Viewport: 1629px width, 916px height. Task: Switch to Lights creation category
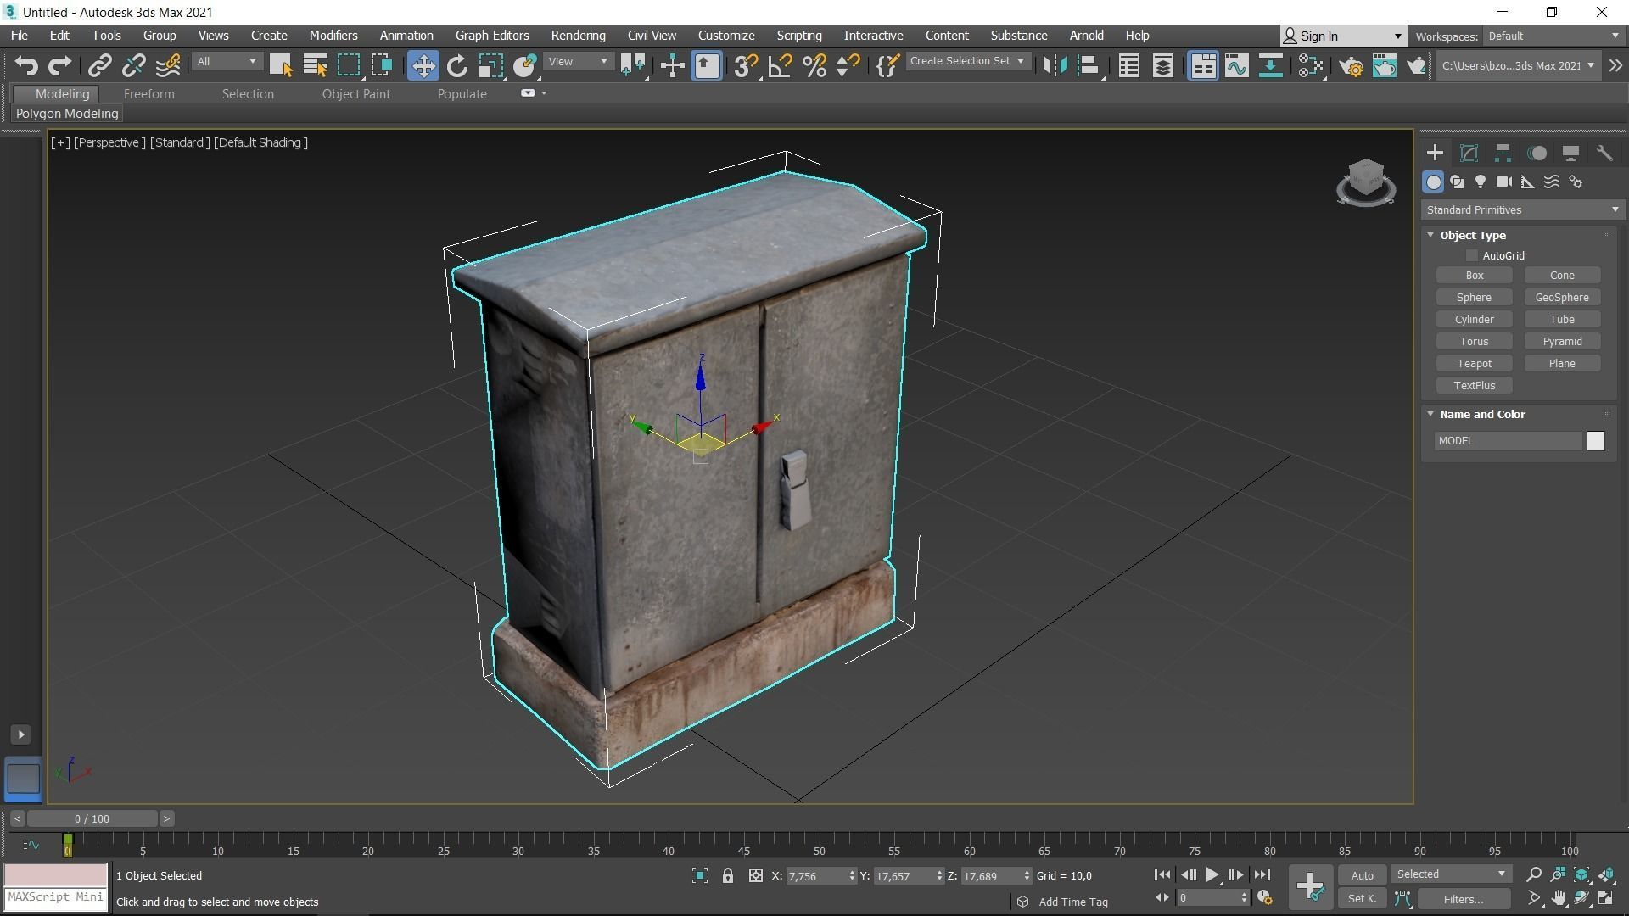[x=1480, y=182]
